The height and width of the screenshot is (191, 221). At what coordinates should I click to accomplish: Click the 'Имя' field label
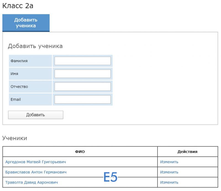tap(14, 74)
